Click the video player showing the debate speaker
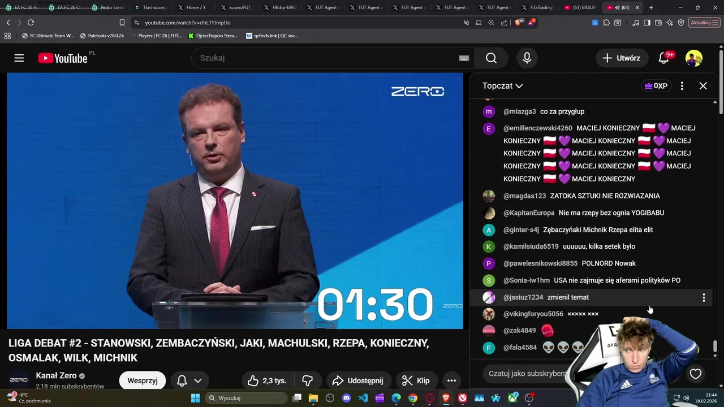 click(x=235, y=201)
